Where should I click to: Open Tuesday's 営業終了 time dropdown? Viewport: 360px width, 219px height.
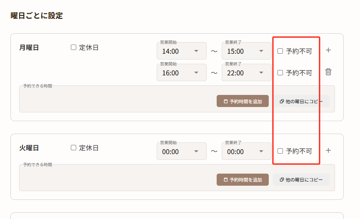pyautogui.click(x=247, y=152)
